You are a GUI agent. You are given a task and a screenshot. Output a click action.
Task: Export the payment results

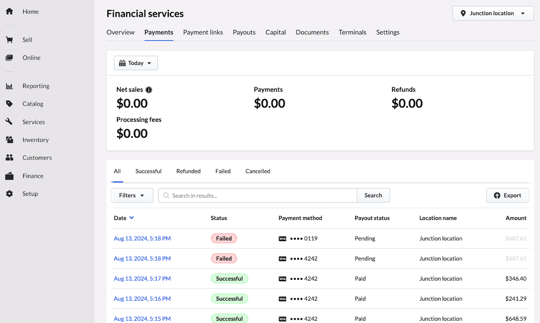(508, 195)
